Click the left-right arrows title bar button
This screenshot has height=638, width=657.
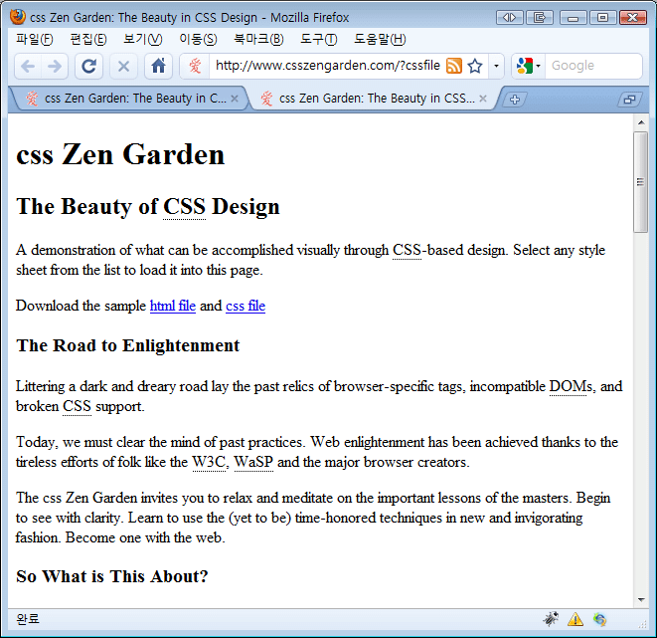point(510,17)
